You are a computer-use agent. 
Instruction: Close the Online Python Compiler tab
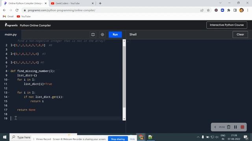click(46, 4)
